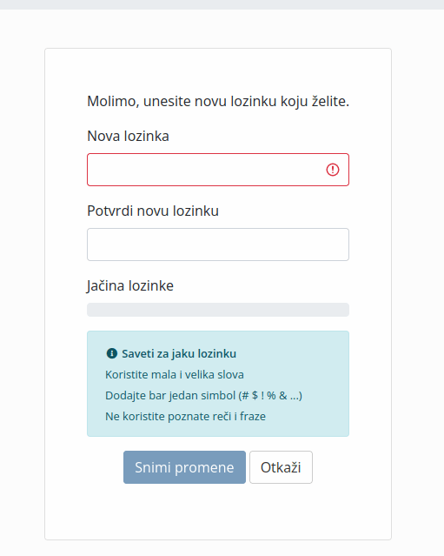The image size is (444, 556).
Task: Save with the Snimi promene button
Action: tap(184, 467)
